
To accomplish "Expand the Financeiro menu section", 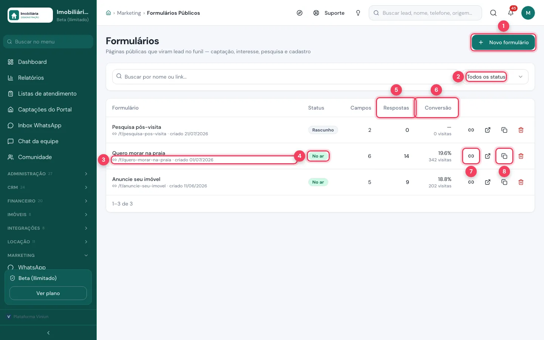I will click(x=48, y=201).
